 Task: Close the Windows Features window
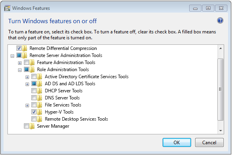point(221,8)
